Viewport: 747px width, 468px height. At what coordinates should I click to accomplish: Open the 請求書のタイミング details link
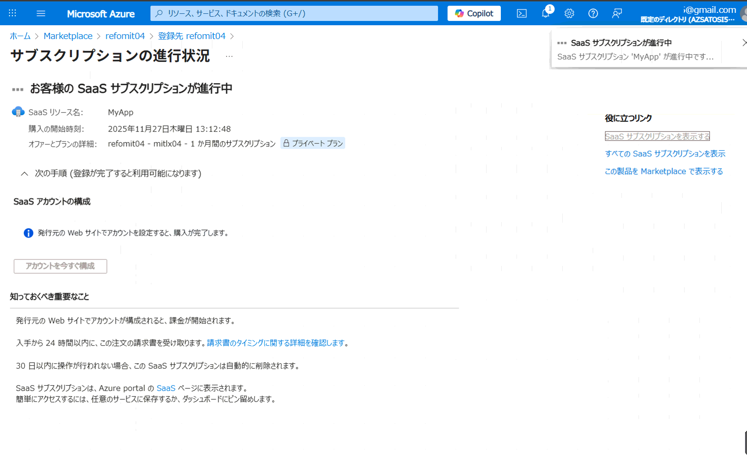[x=276, y=343]
